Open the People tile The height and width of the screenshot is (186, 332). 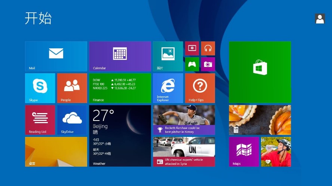click(x=72, y=88)
